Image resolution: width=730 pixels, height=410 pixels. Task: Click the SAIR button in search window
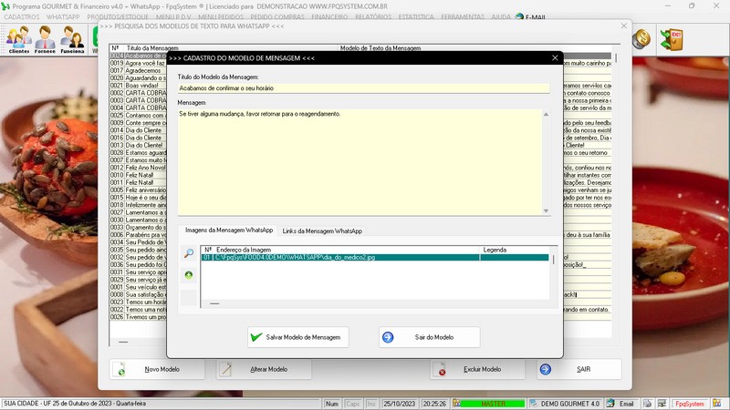point(579,369)
